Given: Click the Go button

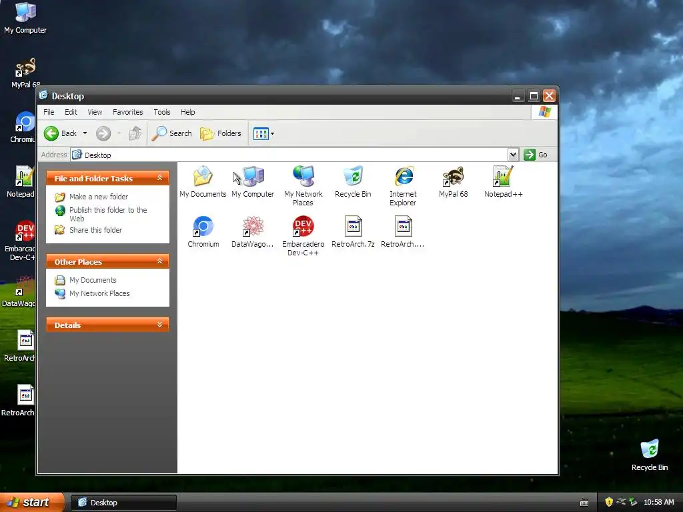Looking at the screenshot, I should coord(536,155).
